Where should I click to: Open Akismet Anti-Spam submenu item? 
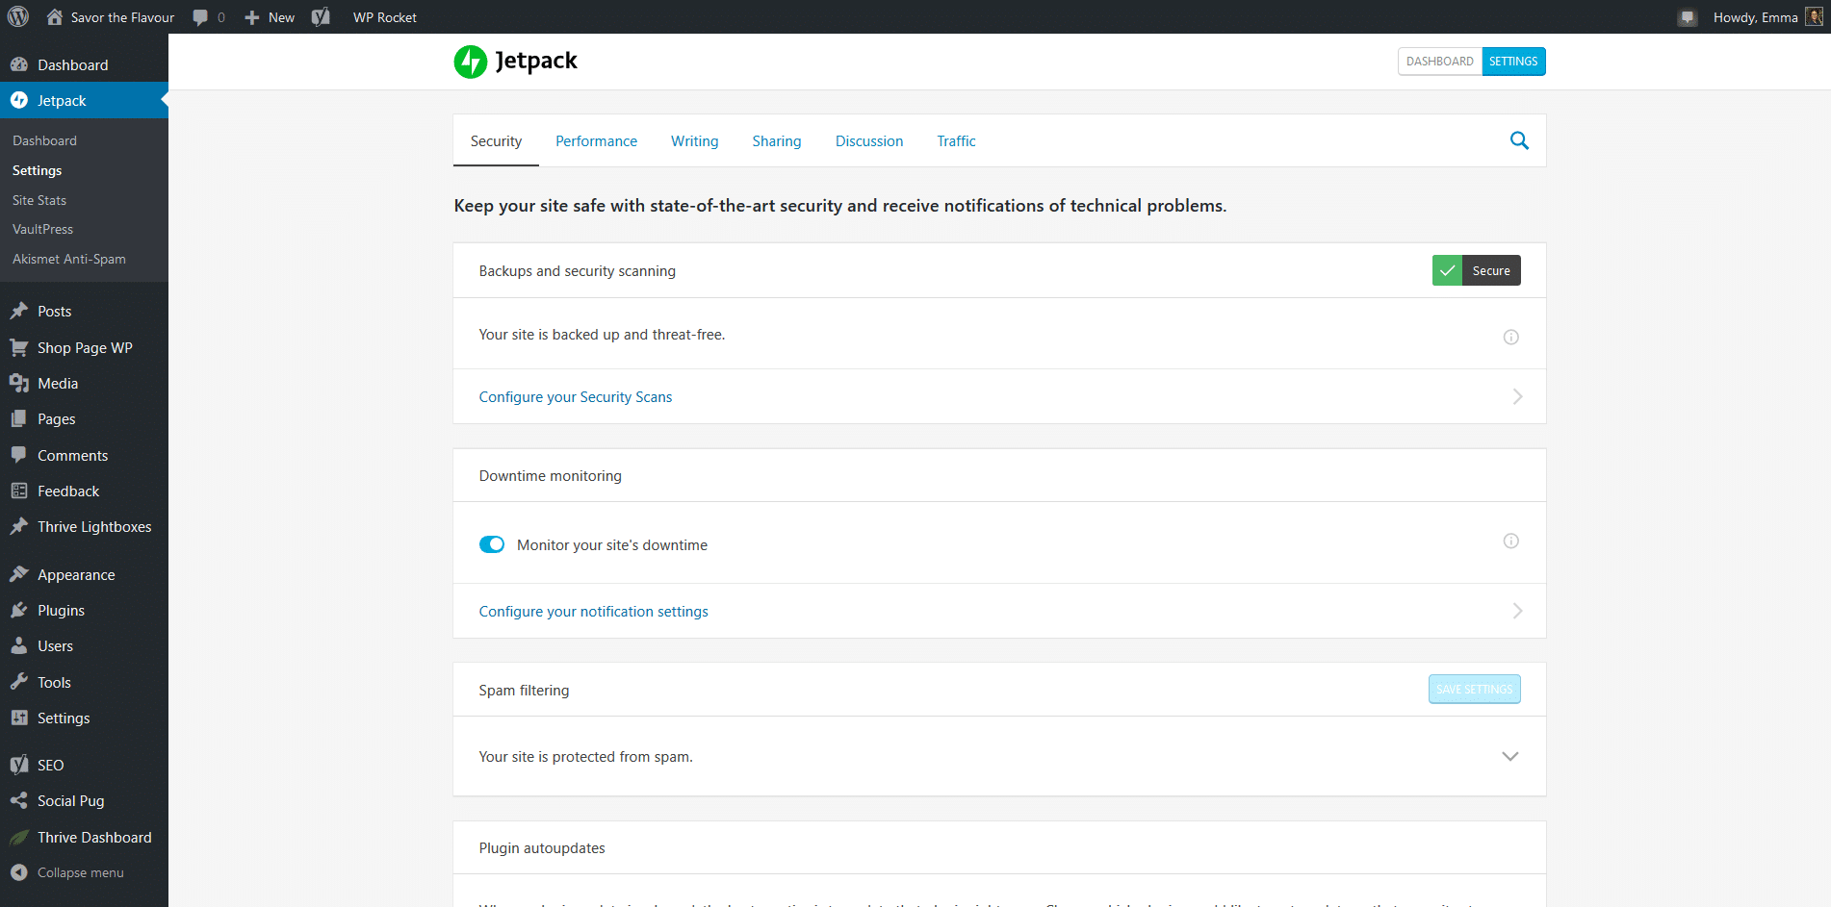(69, 259)
